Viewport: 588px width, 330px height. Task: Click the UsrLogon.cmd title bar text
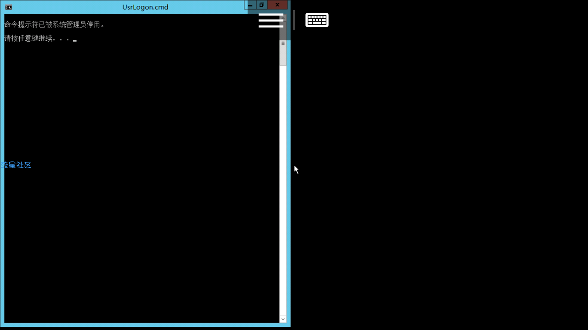(x=145, y=7)
